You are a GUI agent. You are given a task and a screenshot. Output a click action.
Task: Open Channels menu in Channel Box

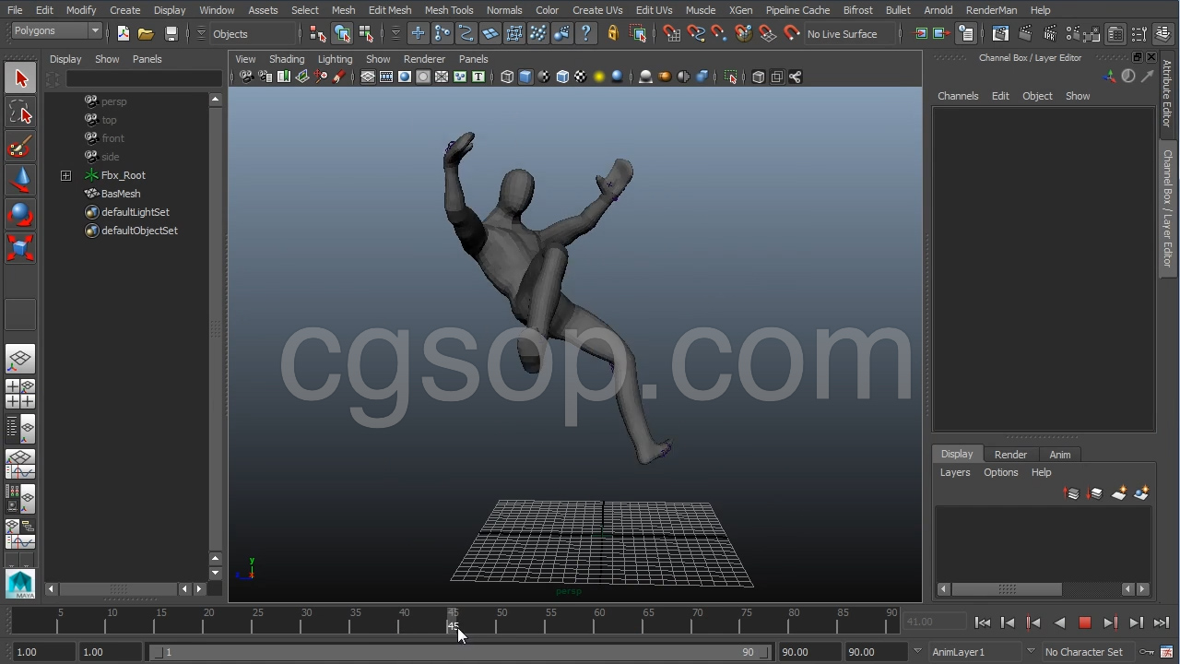pos(958,96)
